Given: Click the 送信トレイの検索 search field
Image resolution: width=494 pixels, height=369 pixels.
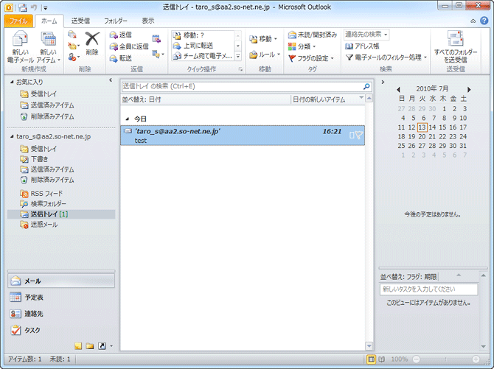Looking at the screenshot, I should (240, 86).
